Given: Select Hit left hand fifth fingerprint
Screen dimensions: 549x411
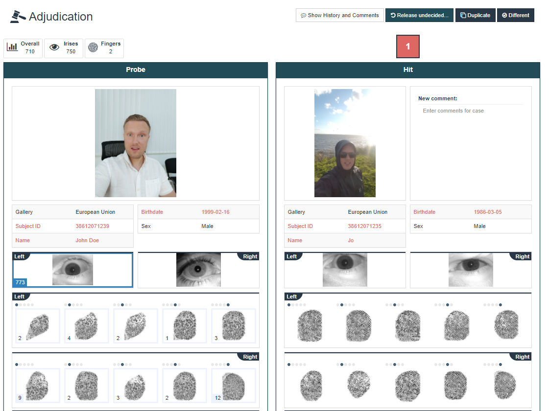Looking at the screenshot, I should coord(506,324).
